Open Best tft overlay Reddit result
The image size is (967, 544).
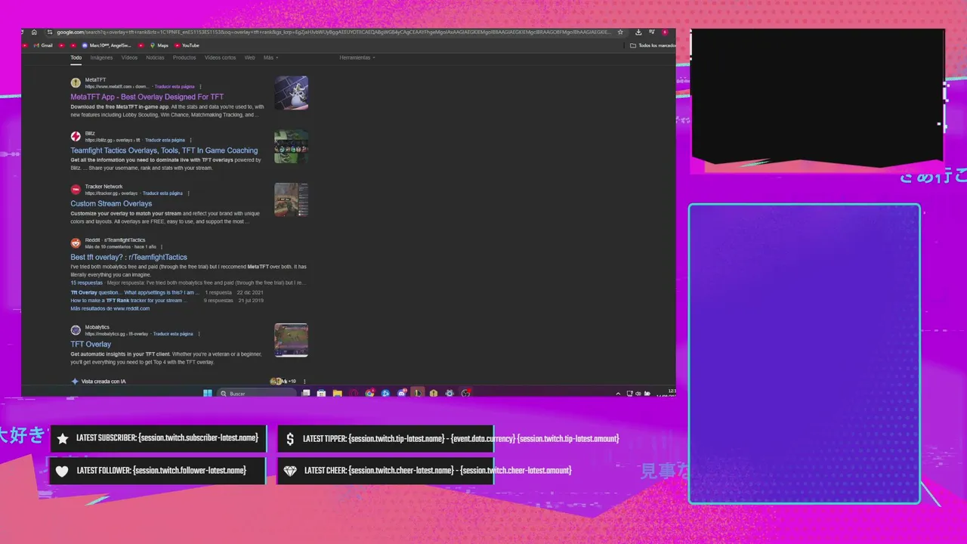[128, 257]
